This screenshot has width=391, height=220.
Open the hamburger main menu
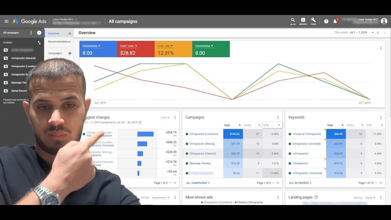tap(6, 21)
